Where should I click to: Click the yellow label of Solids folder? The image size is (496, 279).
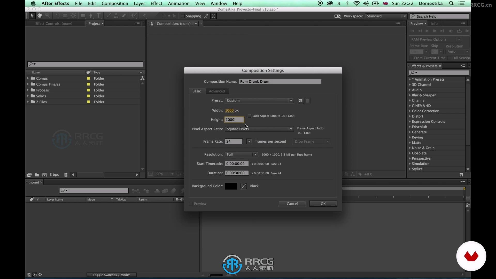coord(88,96)
